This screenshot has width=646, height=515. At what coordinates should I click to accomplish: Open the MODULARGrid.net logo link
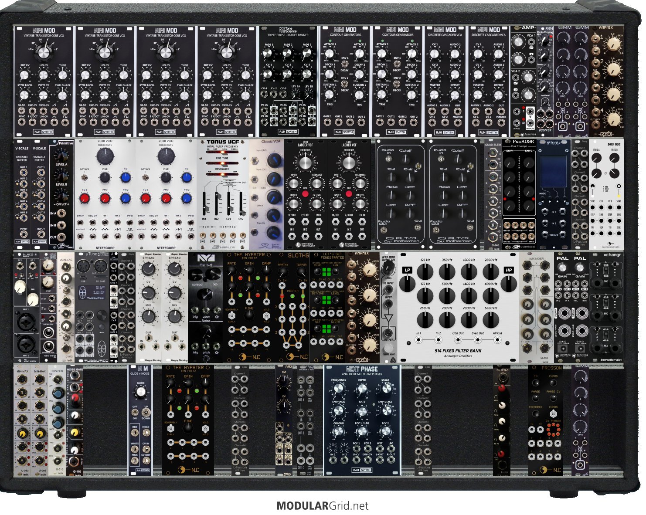coord(323,506)
